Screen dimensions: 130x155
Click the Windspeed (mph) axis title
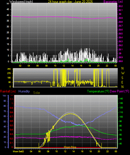point(21,1)
